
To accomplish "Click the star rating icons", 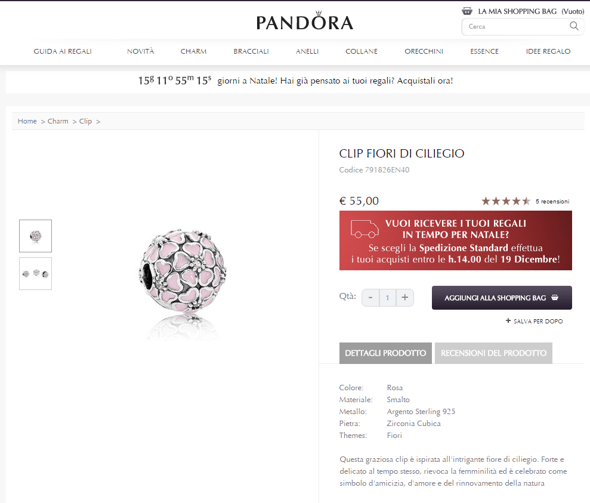I will coord(505,201).
